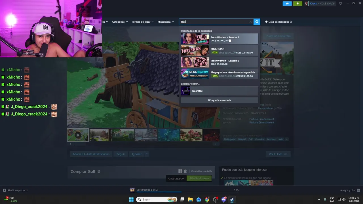Click the FreshRec logo icon
This screenshot has height=204, width=363.
[x=185, y=91]
